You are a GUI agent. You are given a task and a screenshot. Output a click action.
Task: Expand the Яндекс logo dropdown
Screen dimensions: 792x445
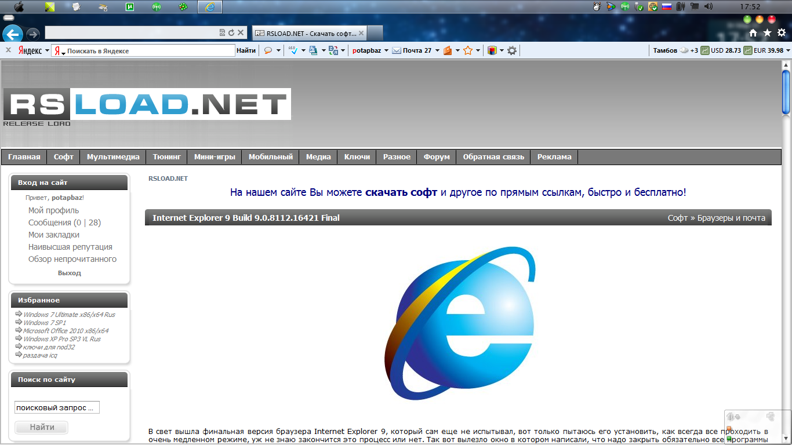[x=48, y=51]
